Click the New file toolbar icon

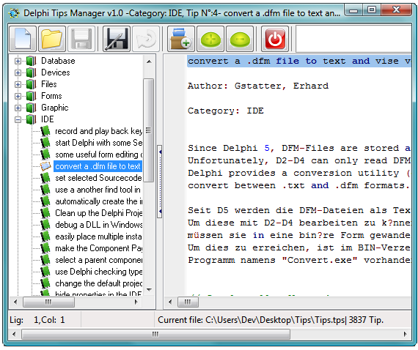[x=23, y=39]
